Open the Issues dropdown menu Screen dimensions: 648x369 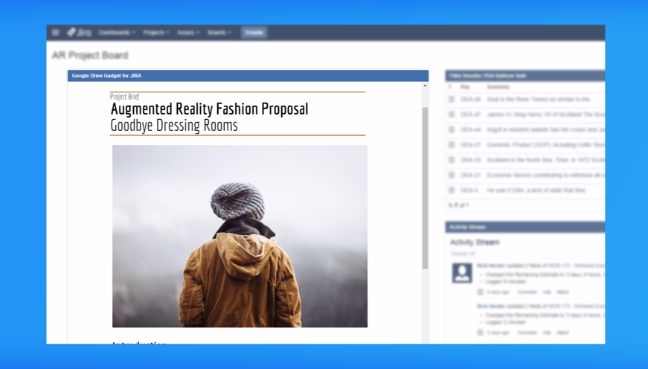tap(188, 32)
